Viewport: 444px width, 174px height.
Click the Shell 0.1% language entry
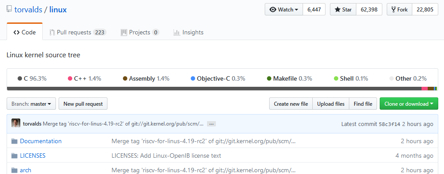tap(351, 78)
